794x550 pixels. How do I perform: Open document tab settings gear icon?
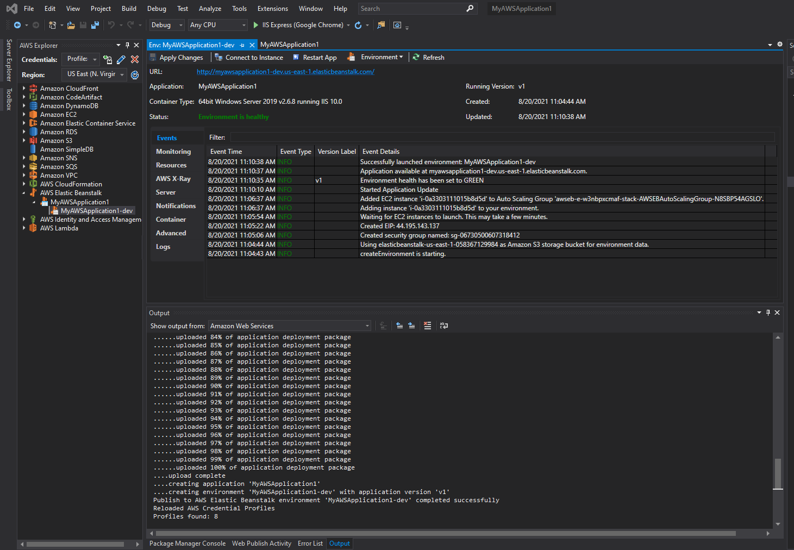pos(780,45)
